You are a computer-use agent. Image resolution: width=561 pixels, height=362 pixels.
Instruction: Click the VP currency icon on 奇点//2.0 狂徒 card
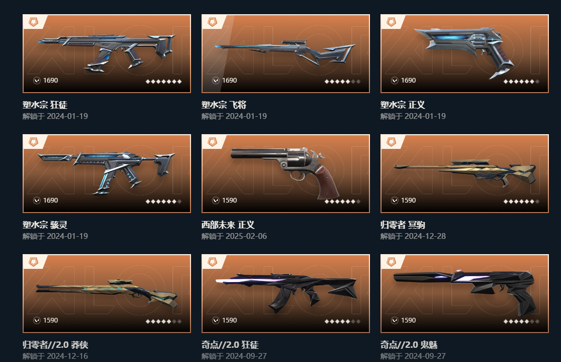(x=216, y=320)
